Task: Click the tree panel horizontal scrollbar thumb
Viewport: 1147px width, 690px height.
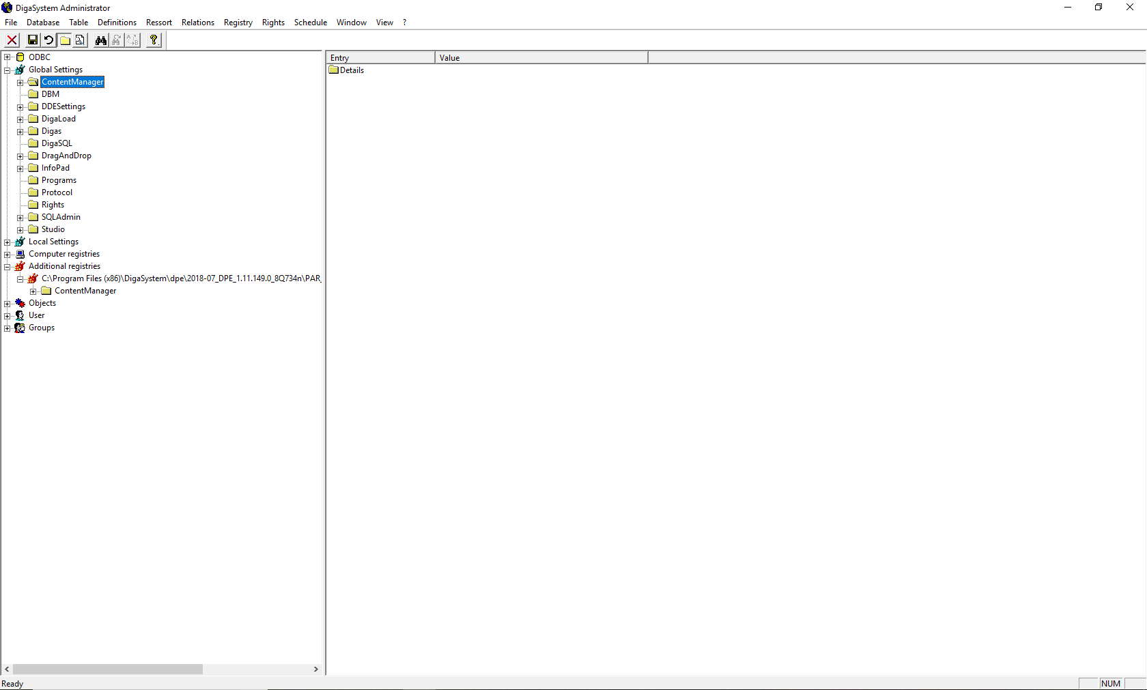Action: 107,670
